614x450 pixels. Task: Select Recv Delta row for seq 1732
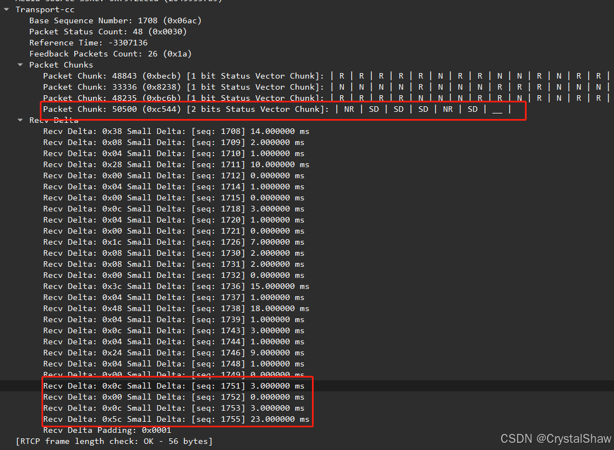click(x=174, y=275)
